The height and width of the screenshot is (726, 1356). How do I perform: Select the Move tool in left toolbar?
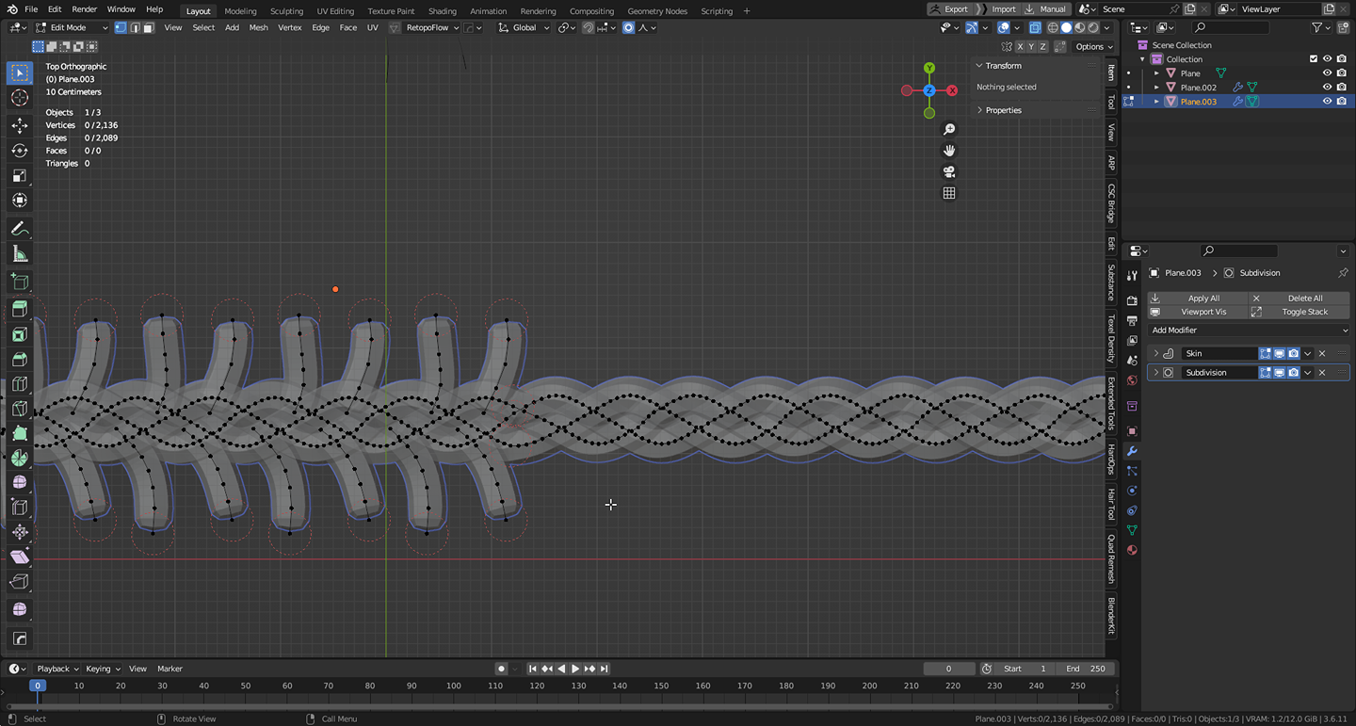point(20,125)
